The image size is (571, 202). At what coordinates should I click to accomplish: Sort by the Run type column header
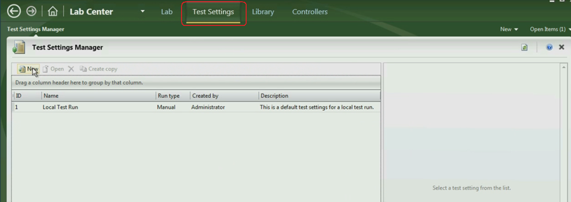click(173, 96)
